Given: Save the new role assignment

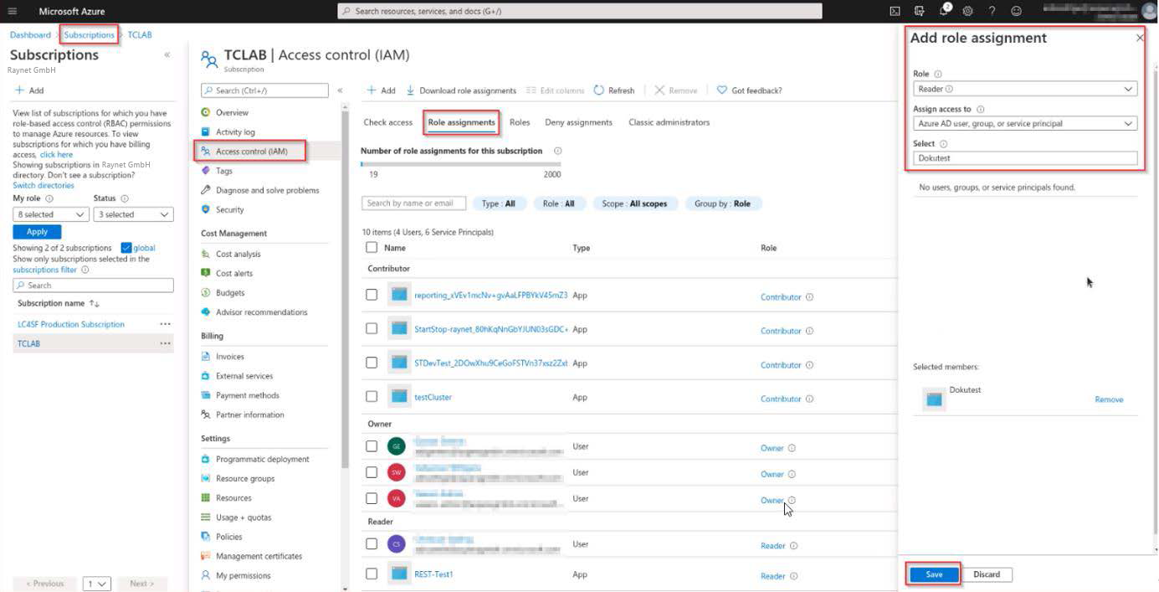Looking at the screenshot, I should tap(932, 574).
